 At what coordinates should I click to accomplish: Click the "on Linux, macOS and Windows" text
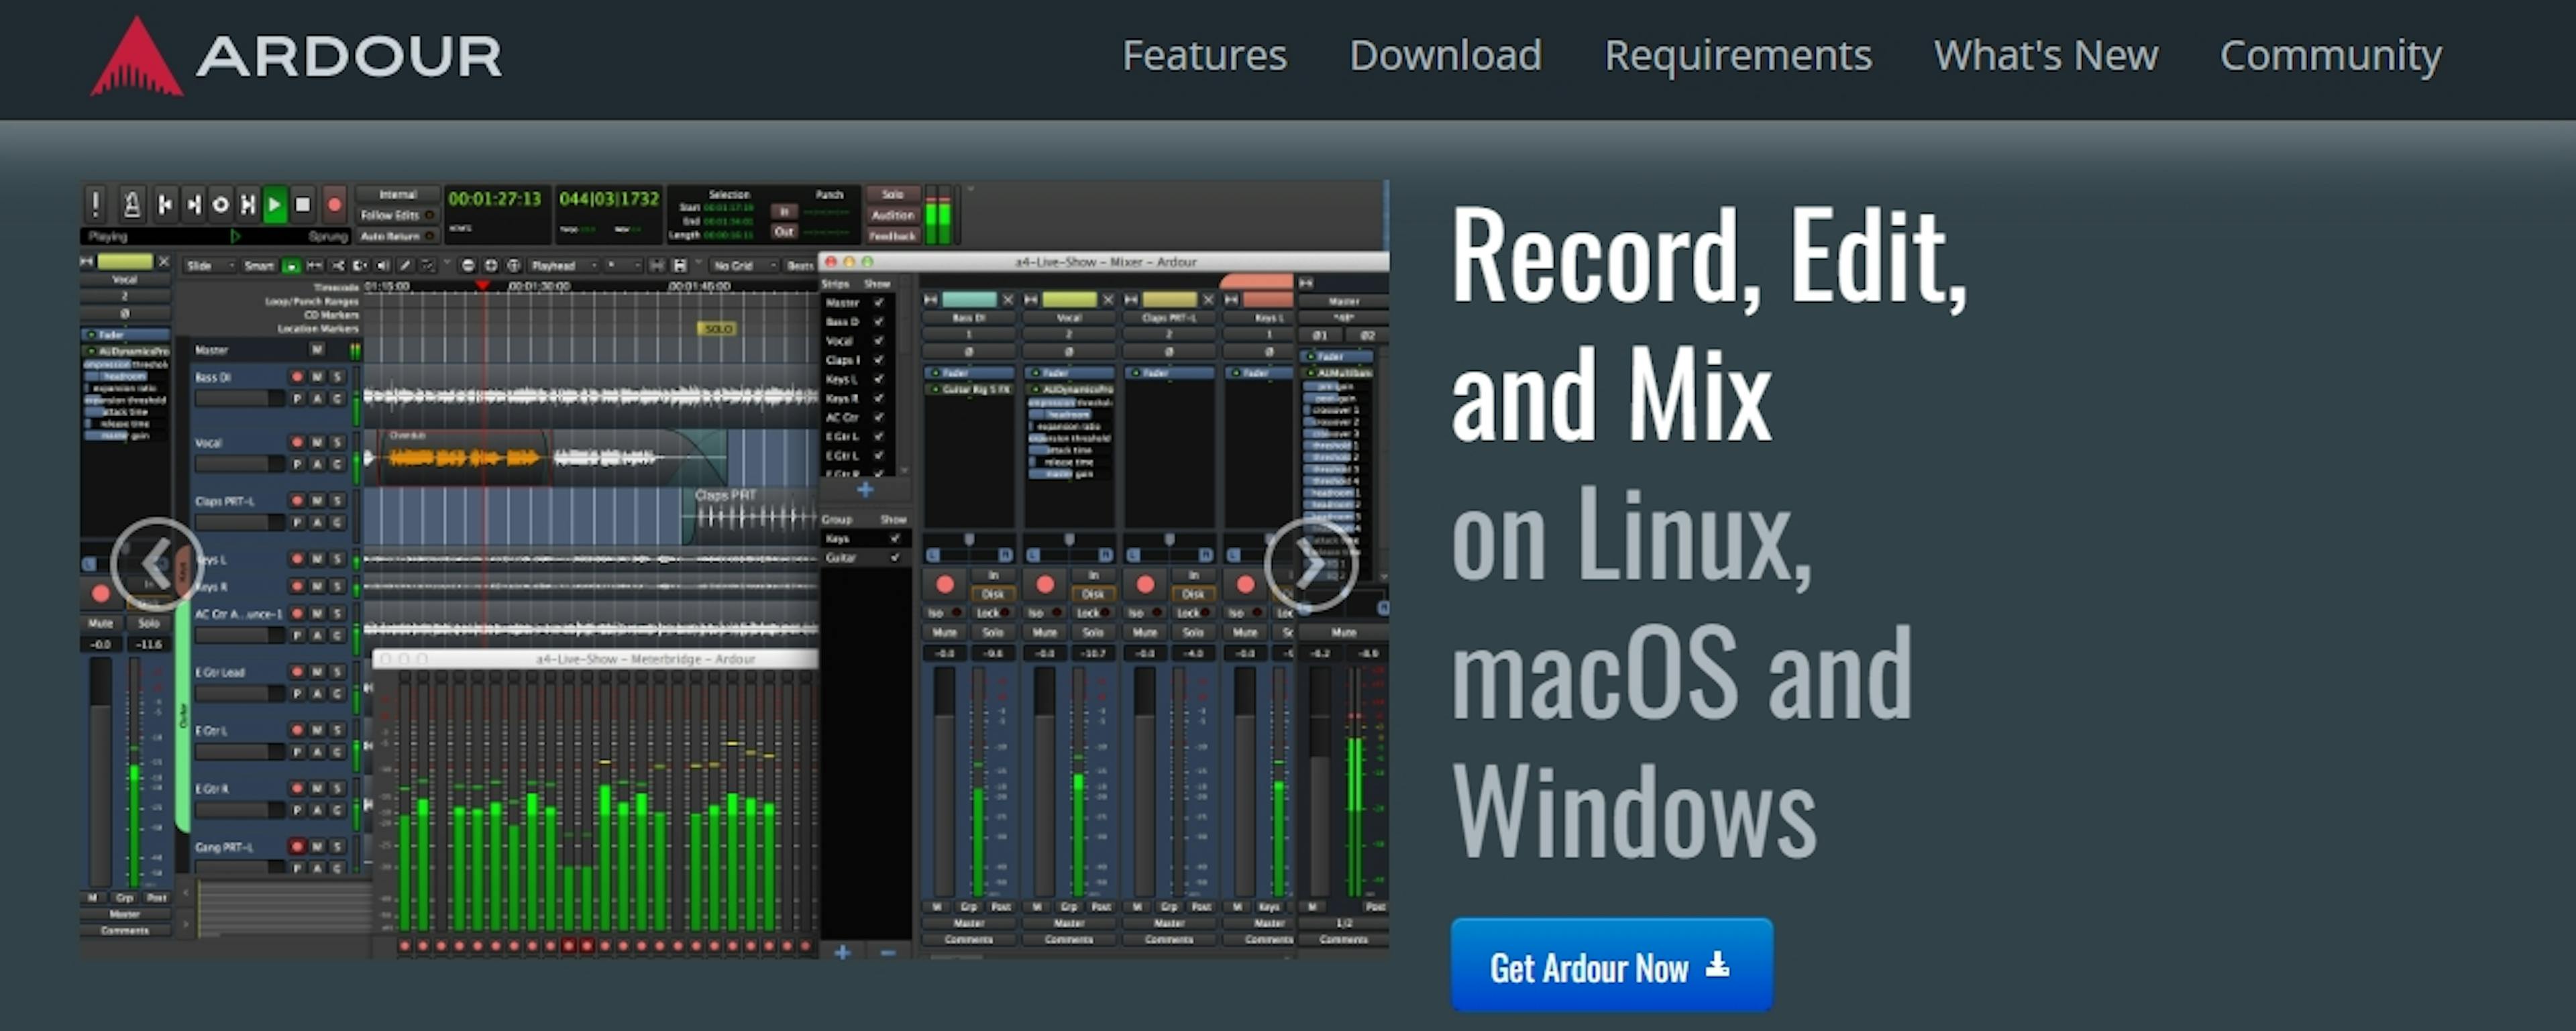[1682, 672]
